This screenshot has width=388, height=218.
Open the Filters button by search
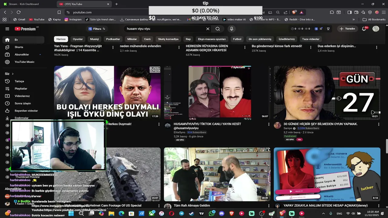[97, 29]
